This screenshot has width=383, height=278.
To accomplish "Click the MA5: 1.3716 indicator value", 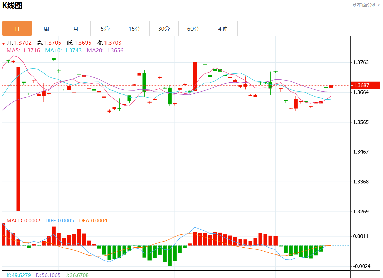I will pos(23,50).
